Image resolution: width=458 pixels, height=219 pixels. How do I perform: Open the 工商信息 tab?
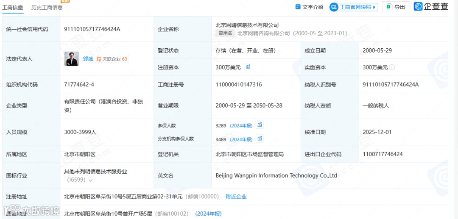[x=13, y=7]
